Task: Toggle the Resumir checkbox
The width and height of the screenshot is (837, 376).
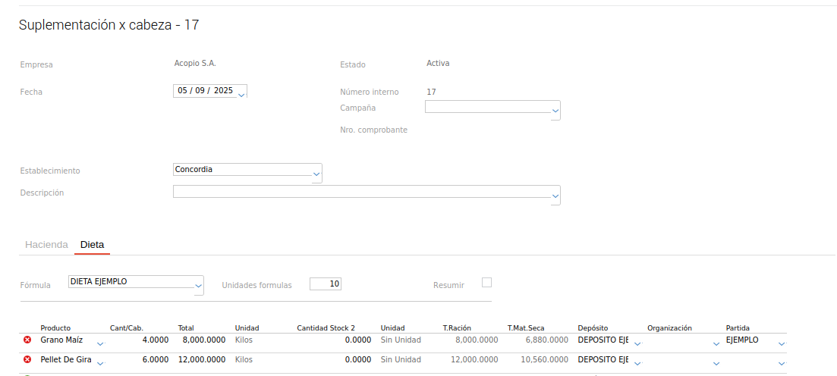Action: [x=487, y=283]
